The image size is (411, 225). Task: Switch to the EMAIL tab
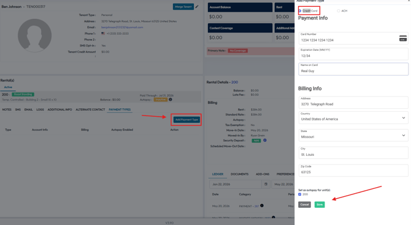(x=29, y=109)
